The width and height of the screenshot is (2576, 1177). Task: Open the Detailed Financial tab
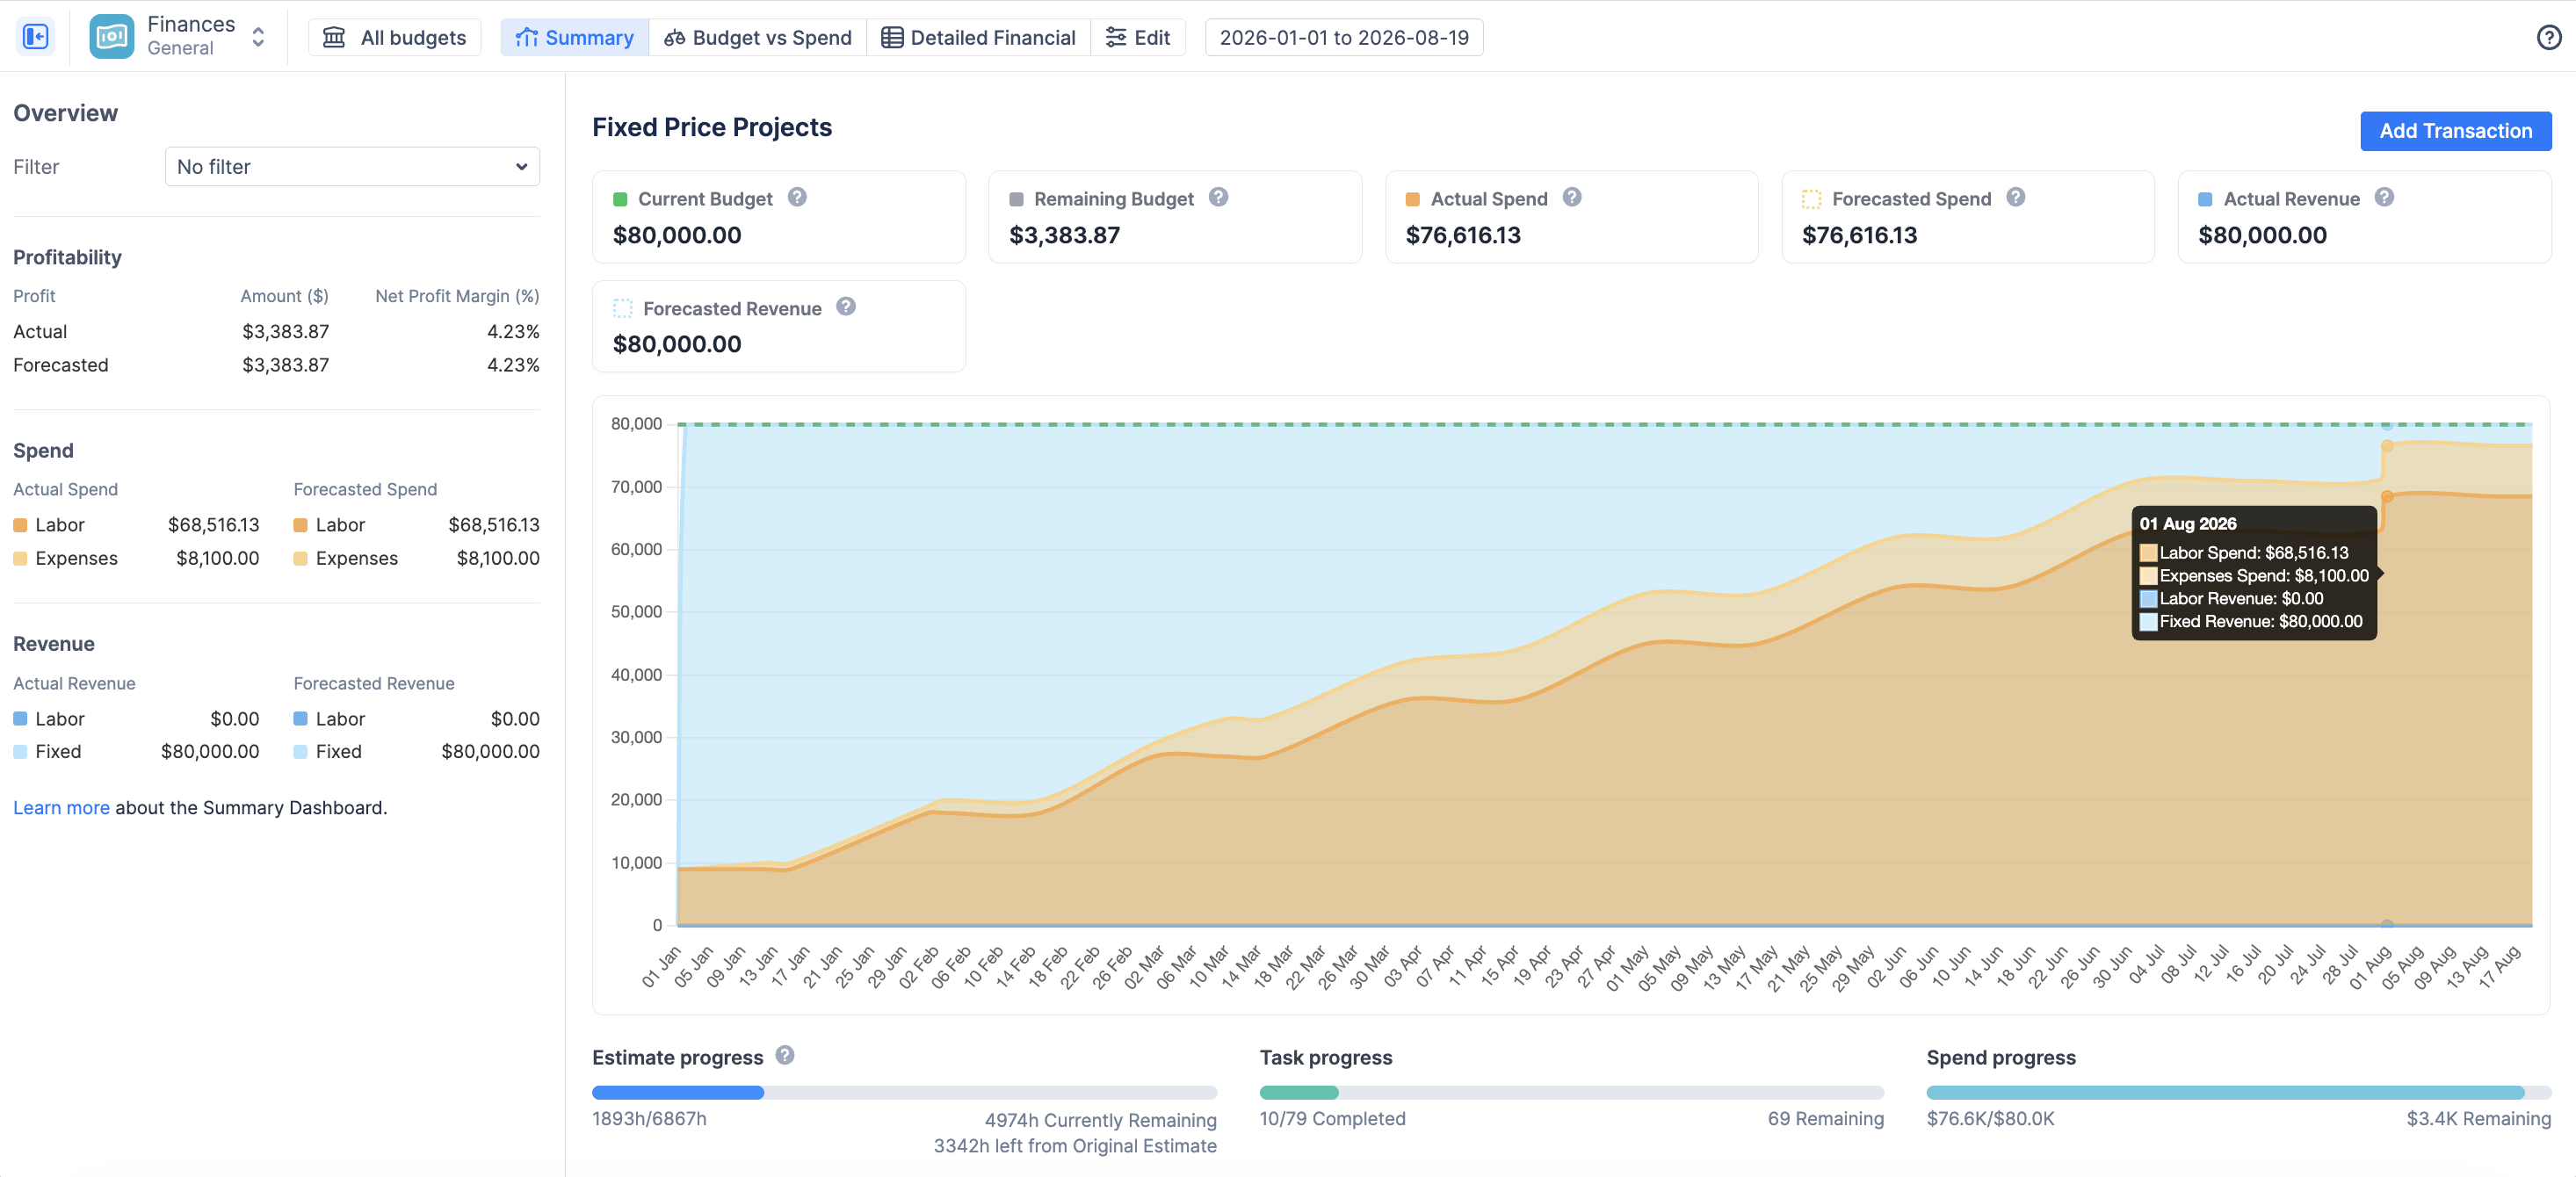click(978, 38)
